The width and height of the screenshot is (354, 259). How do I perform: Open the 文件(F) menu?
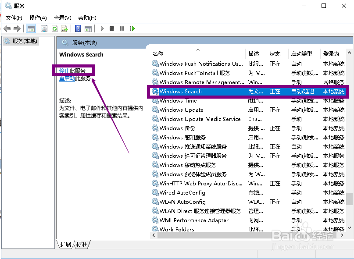(x=14, y=18)
